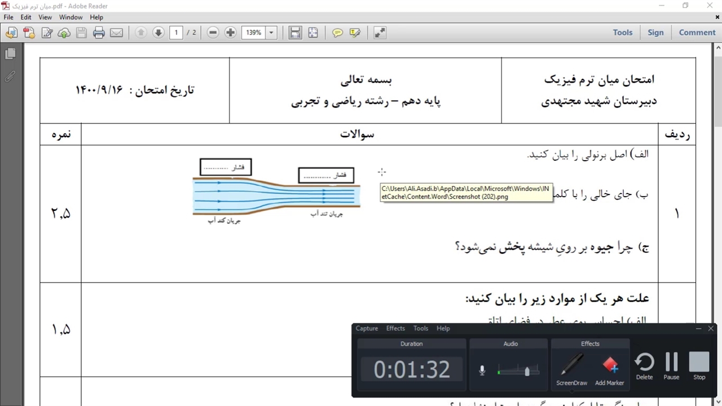Pause the screen recording
722x406 pixels.
671,366
